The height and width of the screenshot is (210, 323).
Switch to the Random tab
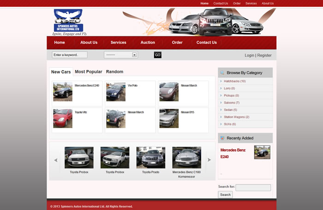(x=114, y=72)
